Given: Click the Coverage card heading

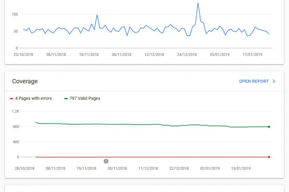Looking at the screenshot, I should coord(25,82).
